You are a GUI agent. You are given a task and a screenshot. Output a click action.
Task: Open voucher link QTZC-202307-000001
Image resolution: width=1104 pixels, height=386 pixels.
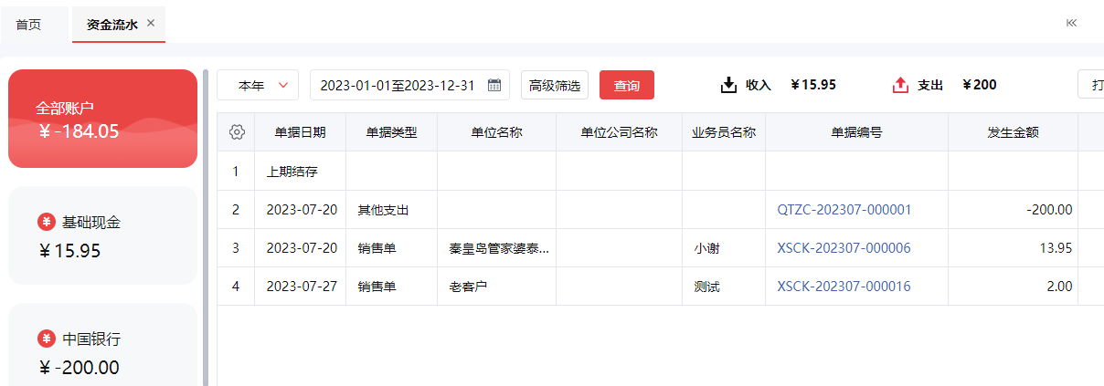coord(844,209)
